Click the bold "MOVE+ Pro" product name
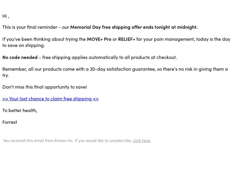Screen dimensions: 235x176 click(x=99, y=39)
